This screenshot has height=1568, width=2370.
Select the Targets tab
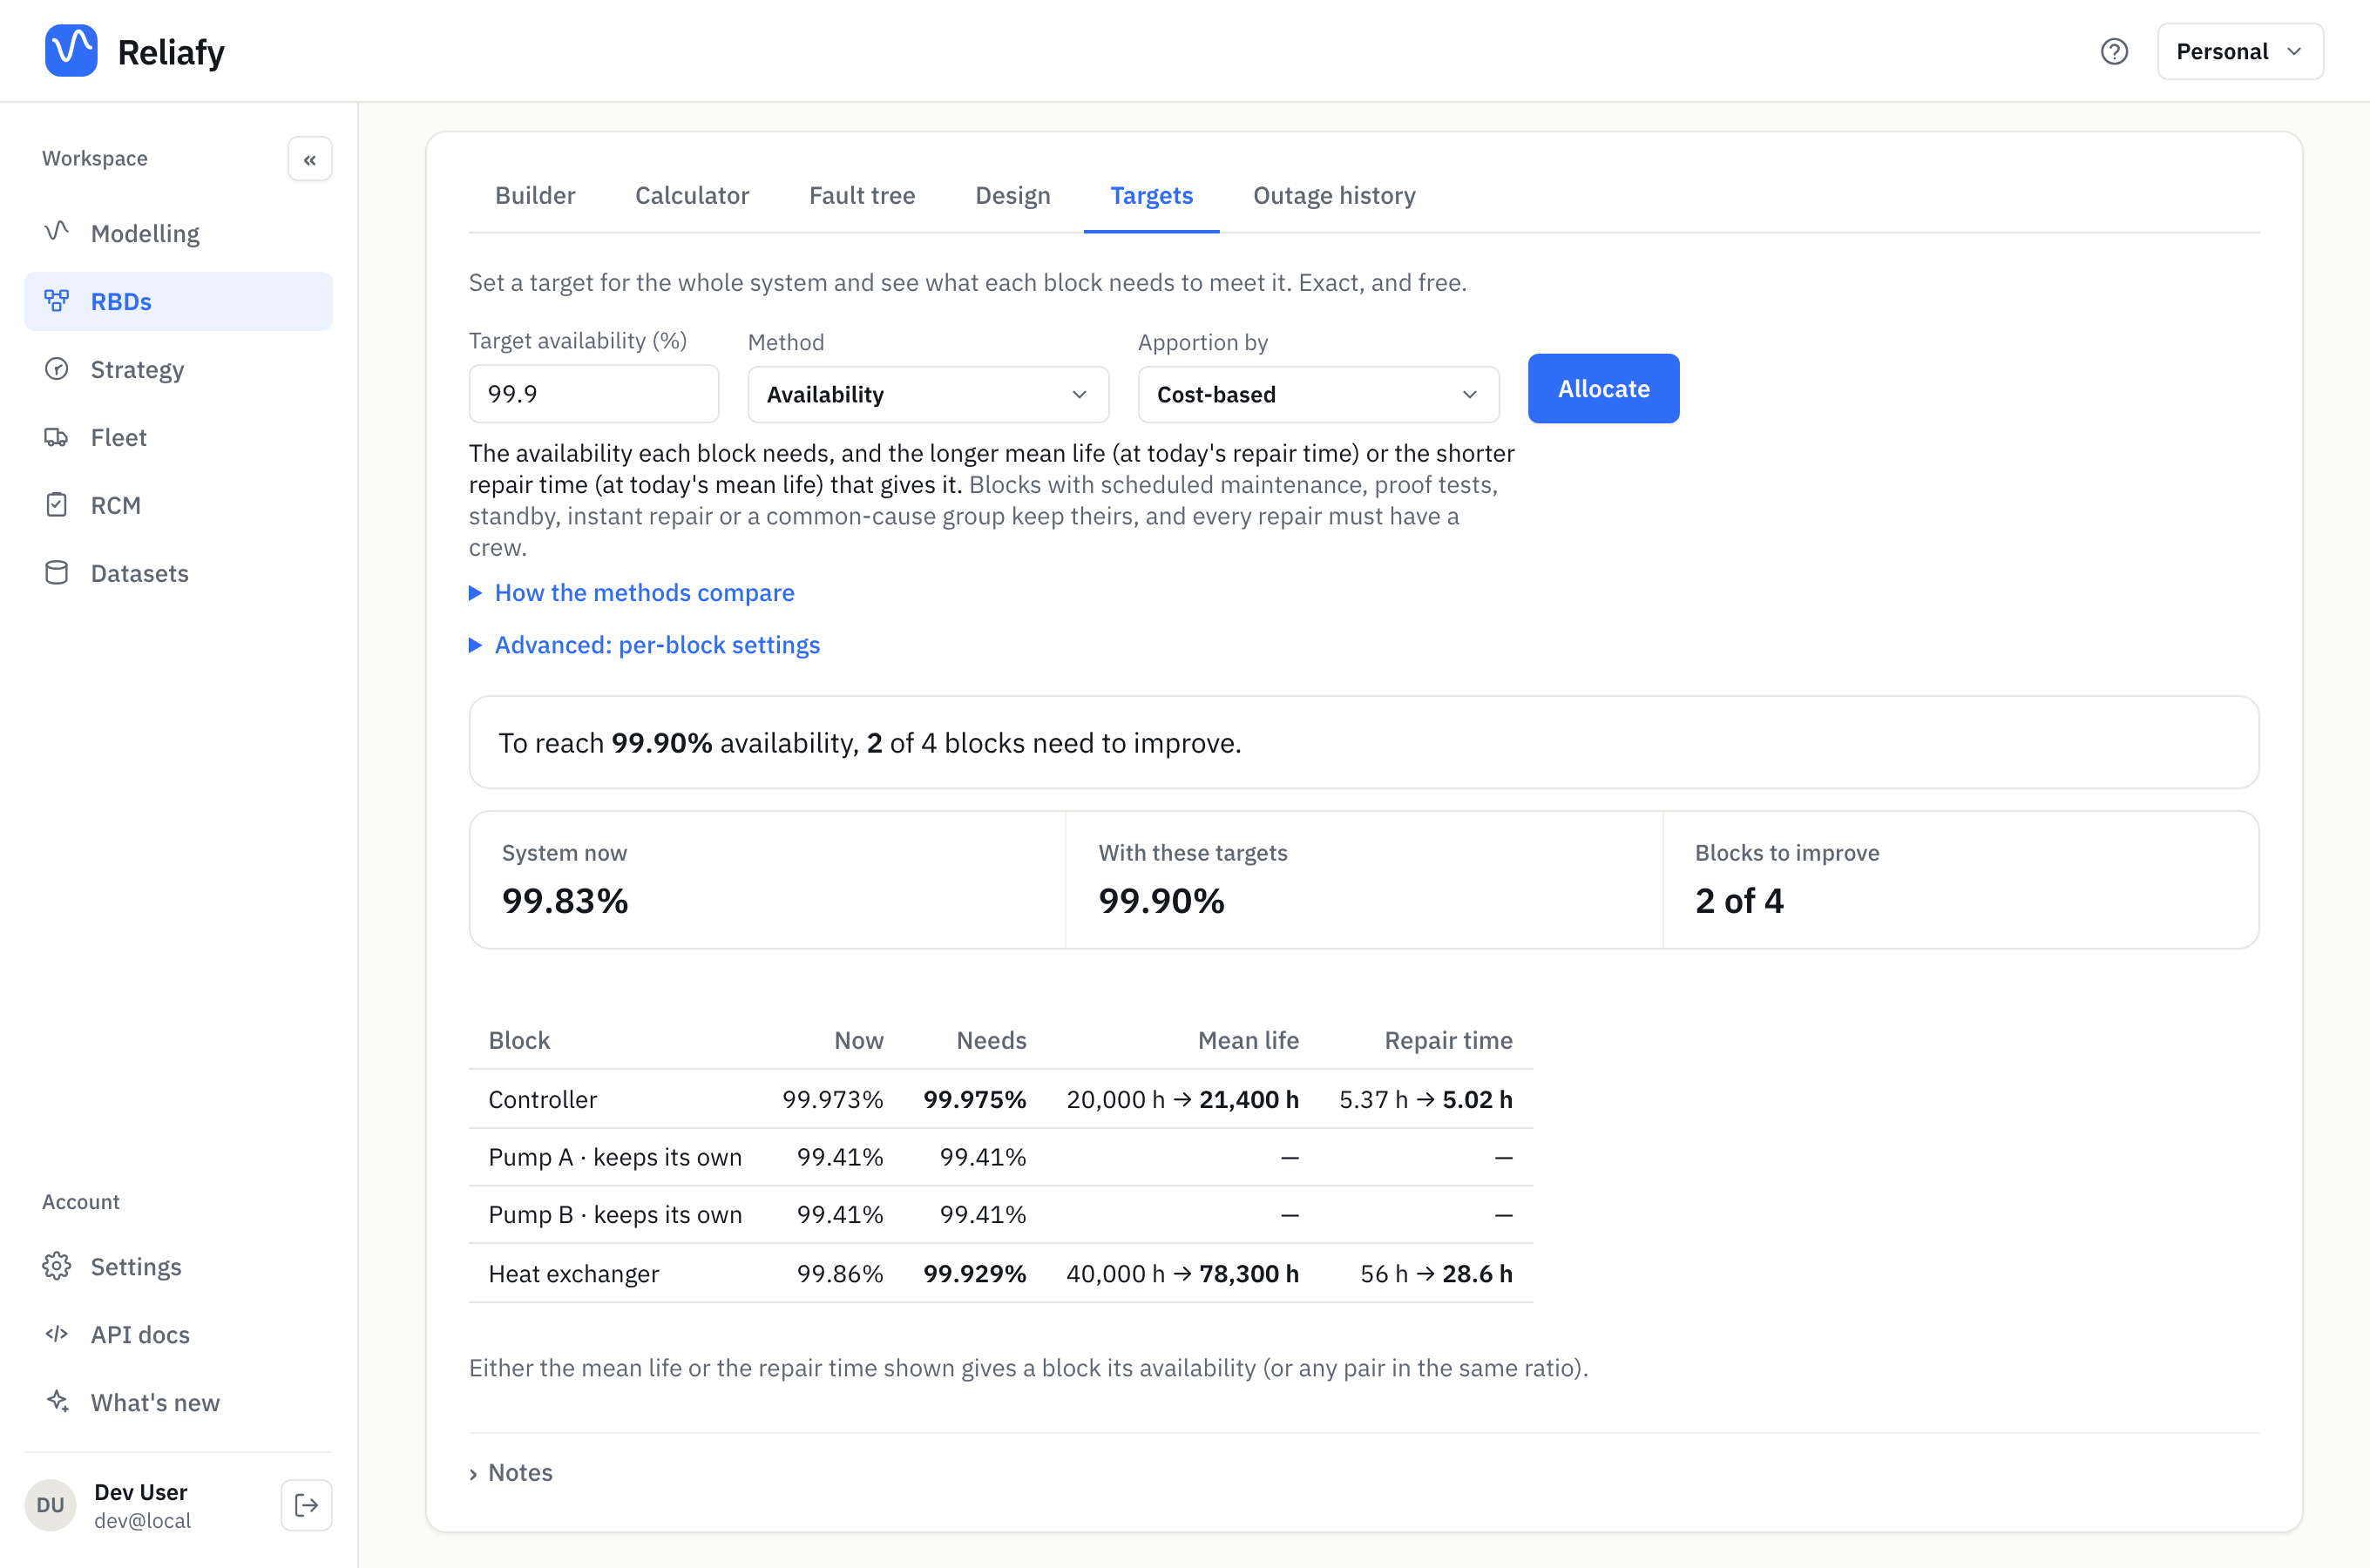coord(1151,195)
